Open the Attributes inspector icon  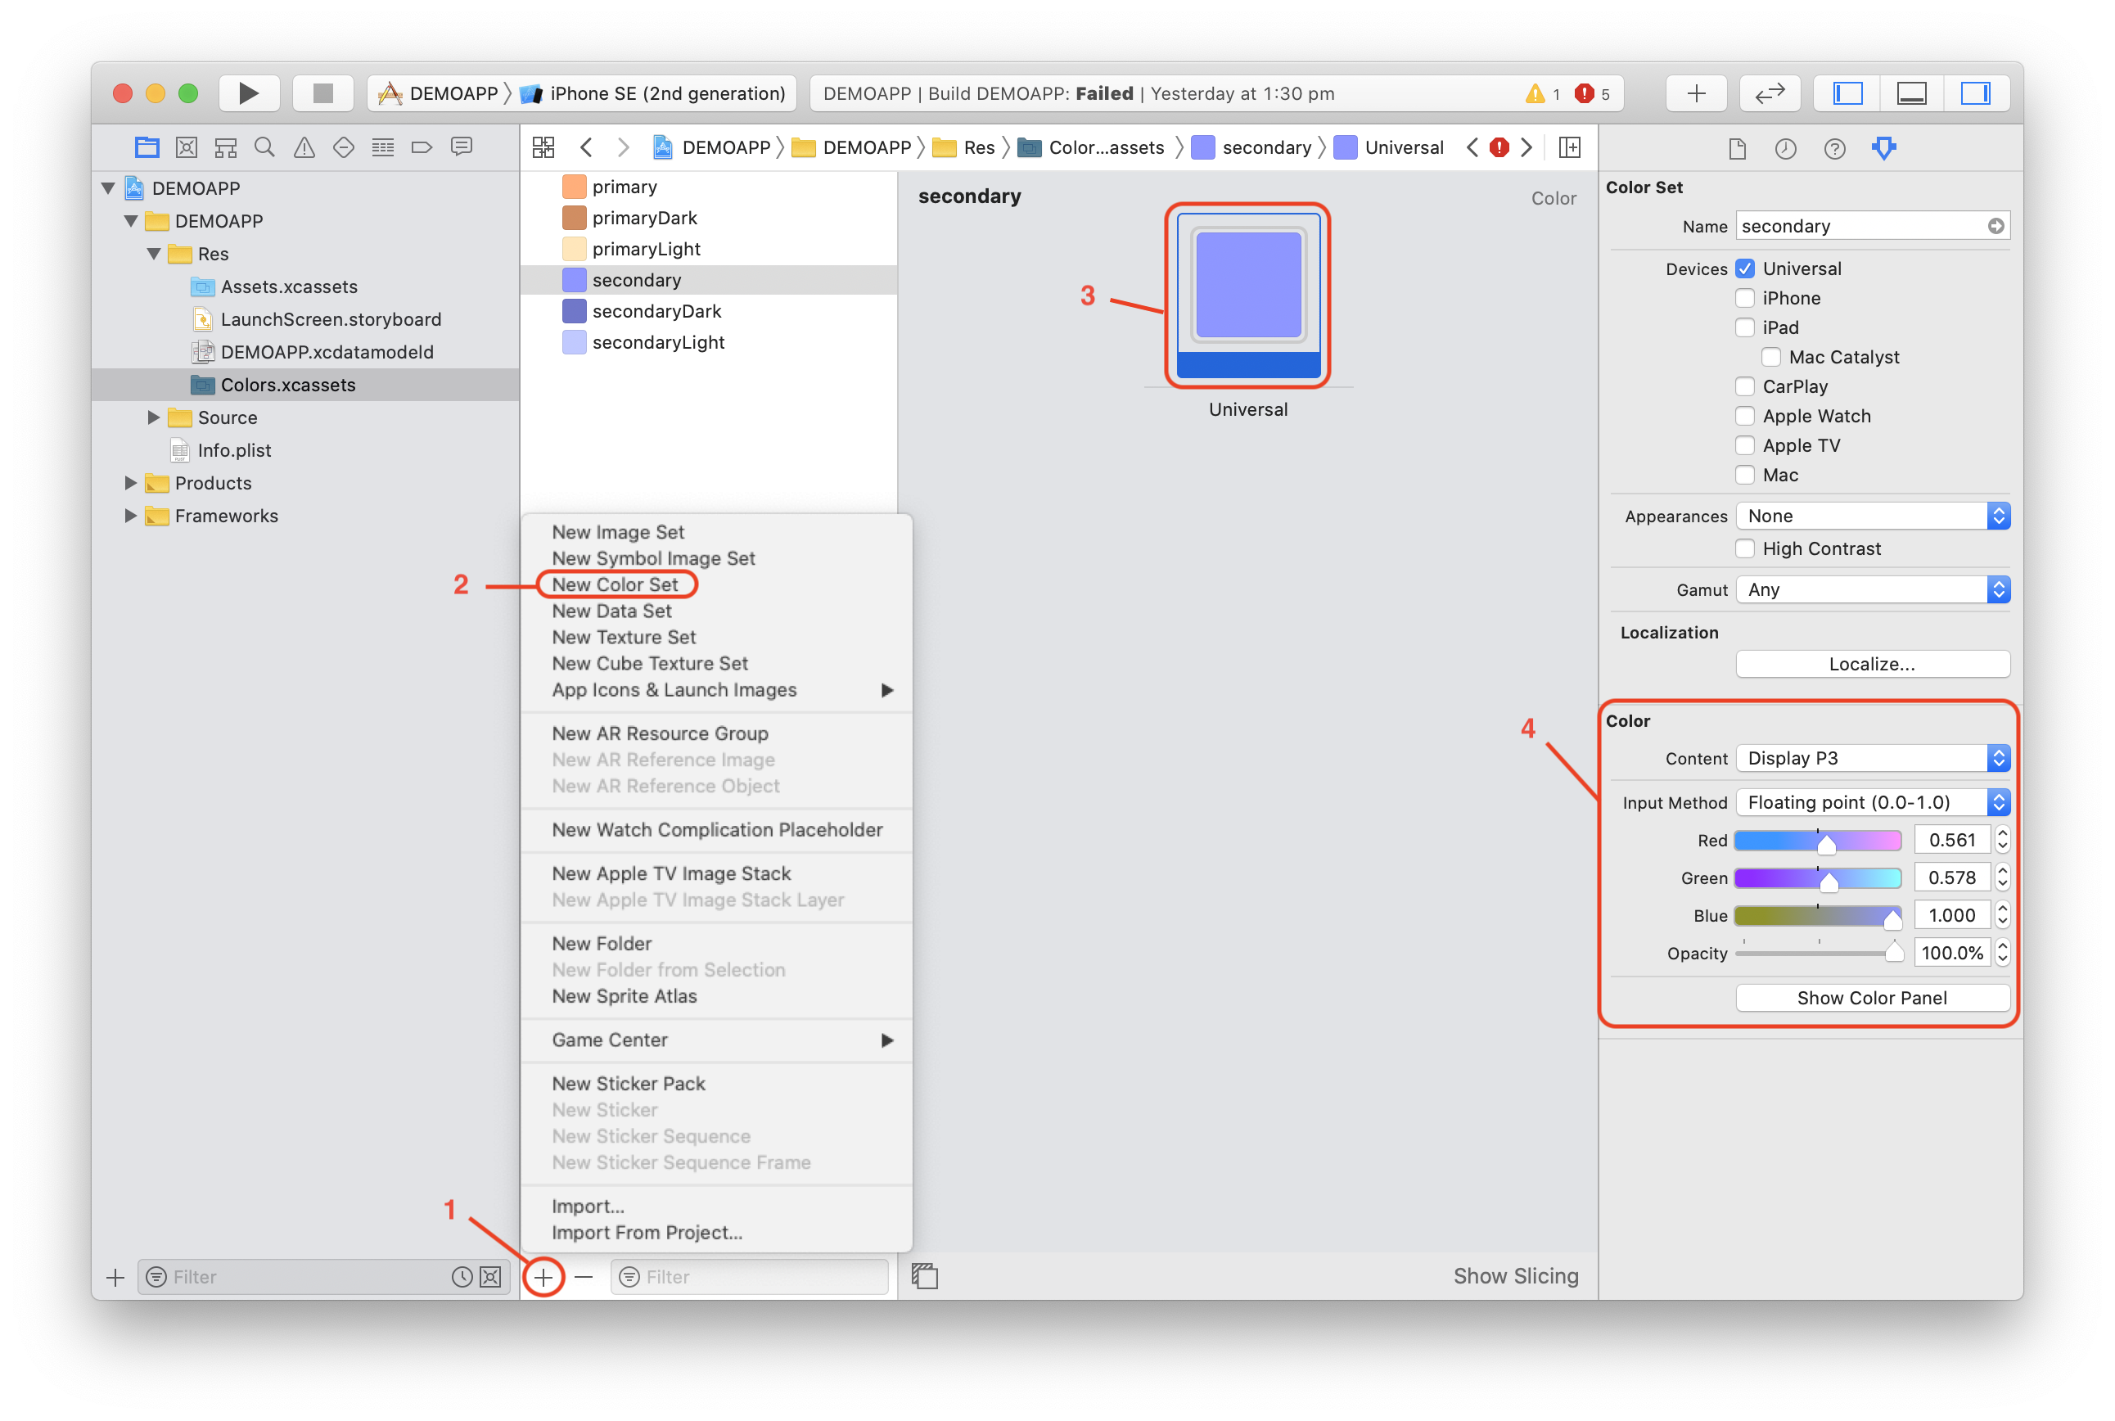point(1884,147)
